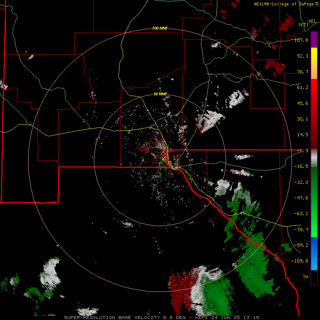The image size is (320, 320).
Task: Click the [KT] units label
Action: coord(304,25)
